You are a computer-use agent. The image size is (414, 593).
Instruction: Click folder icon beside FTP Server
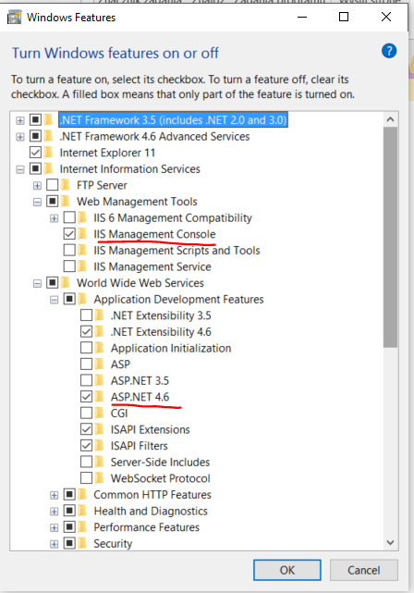click(66, 185)
